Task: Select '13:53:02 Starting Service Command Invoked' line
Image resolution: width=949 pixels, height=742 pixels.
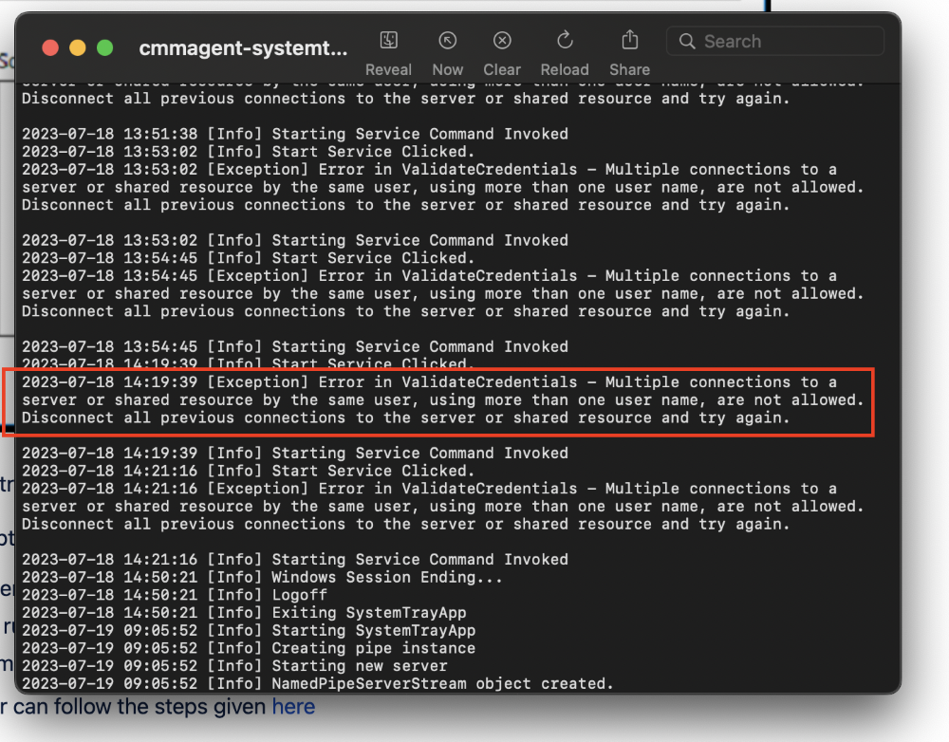Action: (295, 240)
